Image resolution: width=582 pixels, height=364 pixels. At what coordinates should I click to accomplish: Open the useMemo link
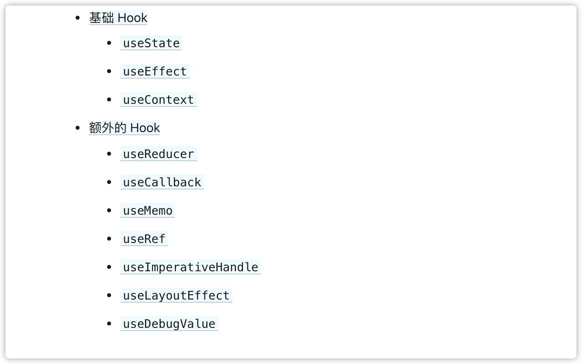pos(148,210)
